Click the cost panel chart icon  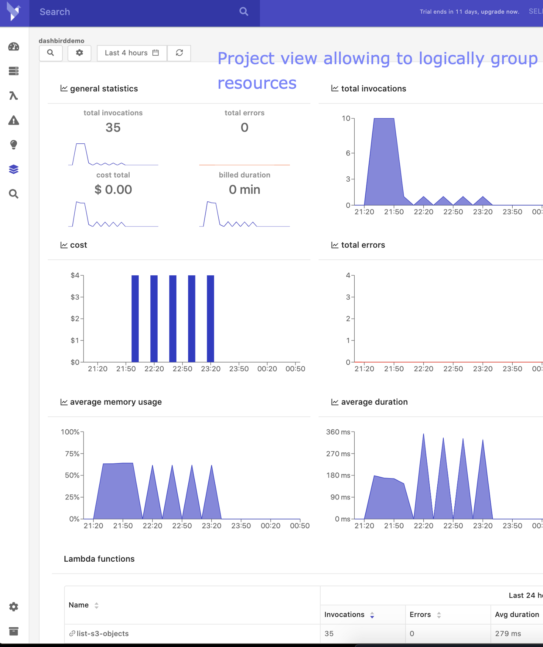tap(64, 245)
